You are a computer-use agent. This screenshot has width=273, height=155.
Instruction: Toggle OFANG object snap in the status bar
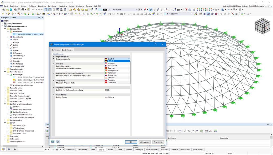166,153
